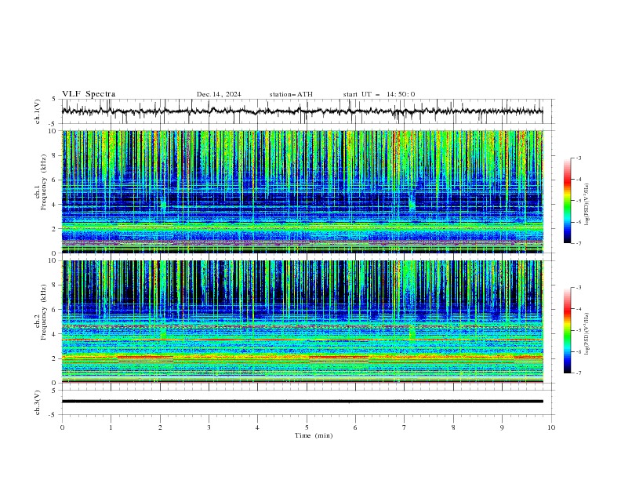Click the upper ch.1 PSD color bar
The image size is (621, 480).
click(567, 201)
